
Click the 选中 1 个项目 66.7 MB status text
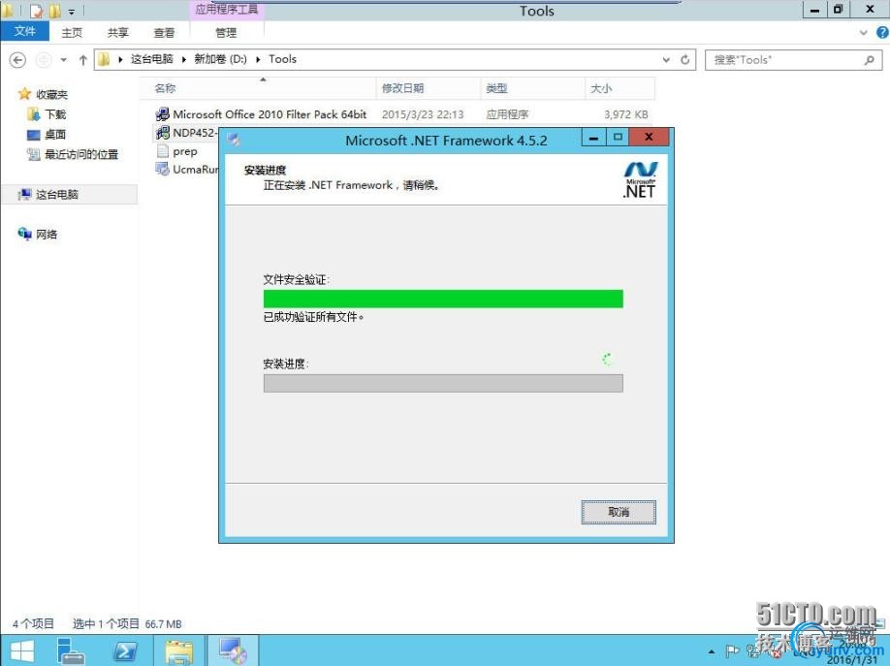point(127,624)
